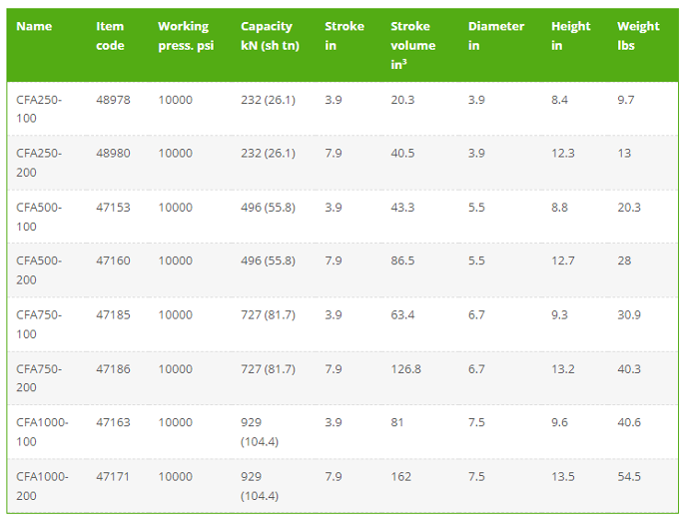Viewport: 689px width, 522px height.
Task: Click the Name column header
Action: (x=34, y=26)
